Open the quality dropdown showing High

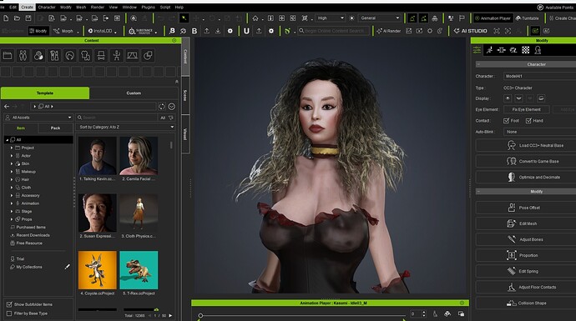[331, 18]
